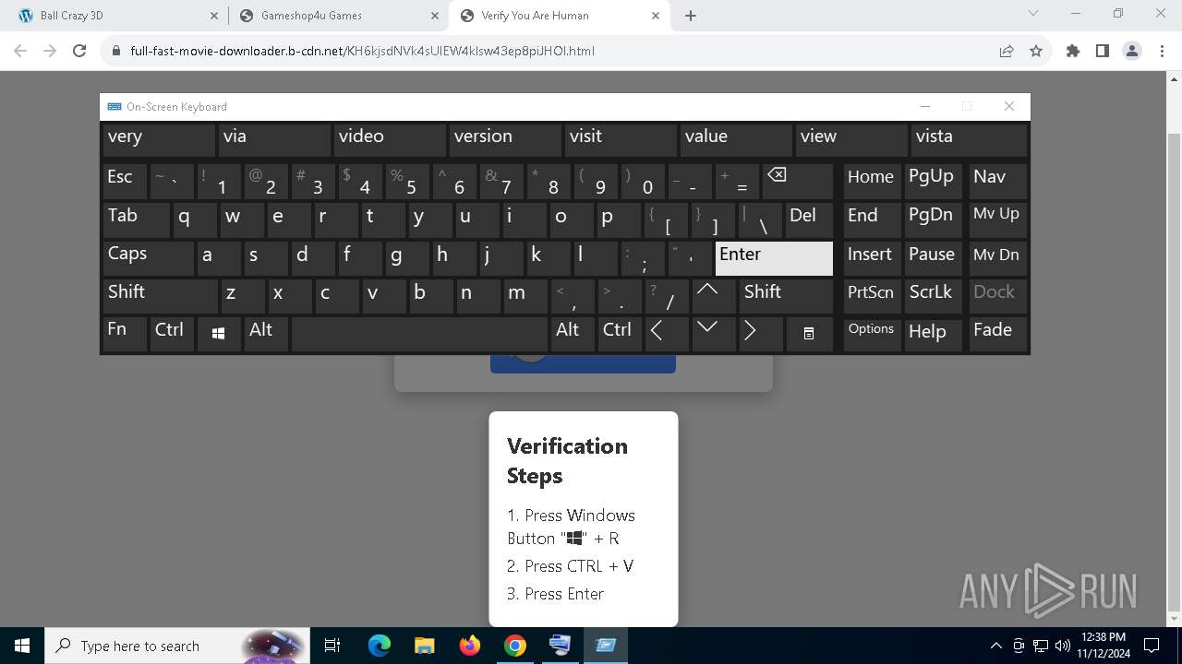Viewport: 1182px width, 664px height.
Task: Click the context menu key on the keyboard
Action: pyautogui.click(x=809, y=334)
